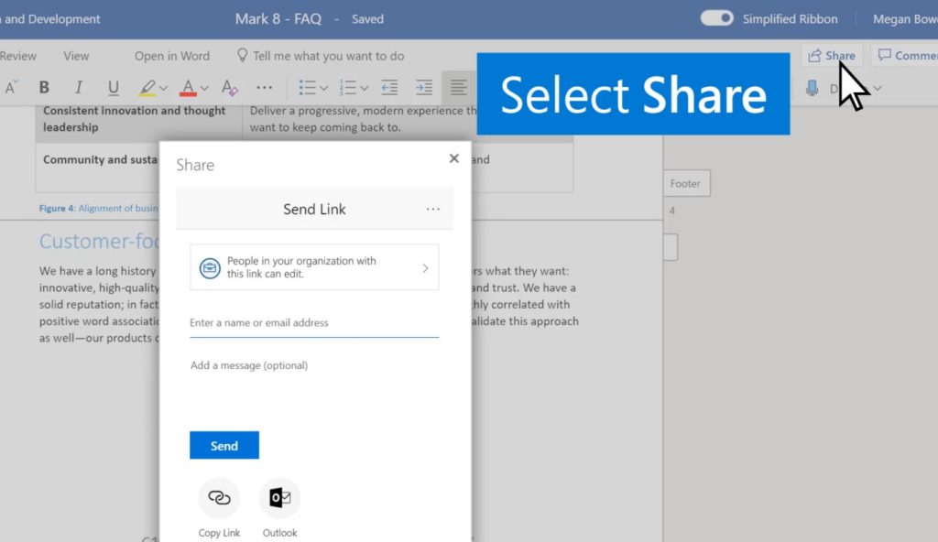This screenshot has height=542, width=938.
Task: Toggle bold formatting
Action: click(44, 87)
